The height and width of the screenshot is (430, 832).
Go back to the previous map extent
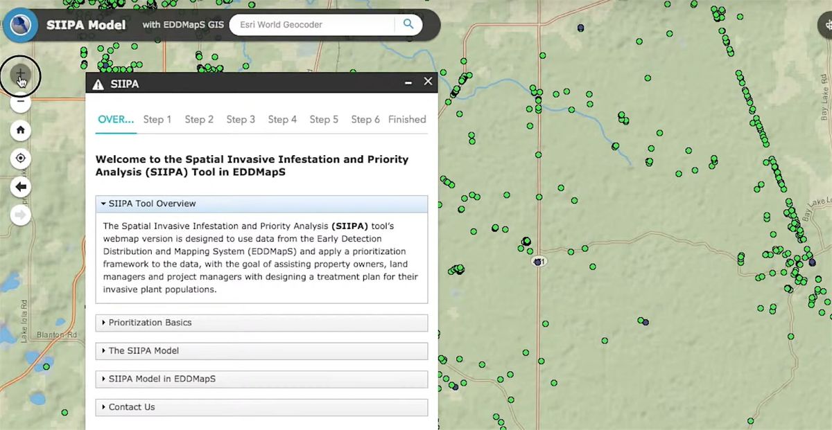pyautogui.click(x=21, y=187)
